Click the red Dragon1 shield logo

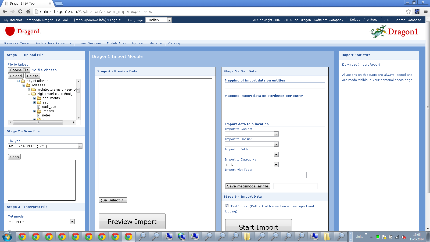click(x=10, y=31)
